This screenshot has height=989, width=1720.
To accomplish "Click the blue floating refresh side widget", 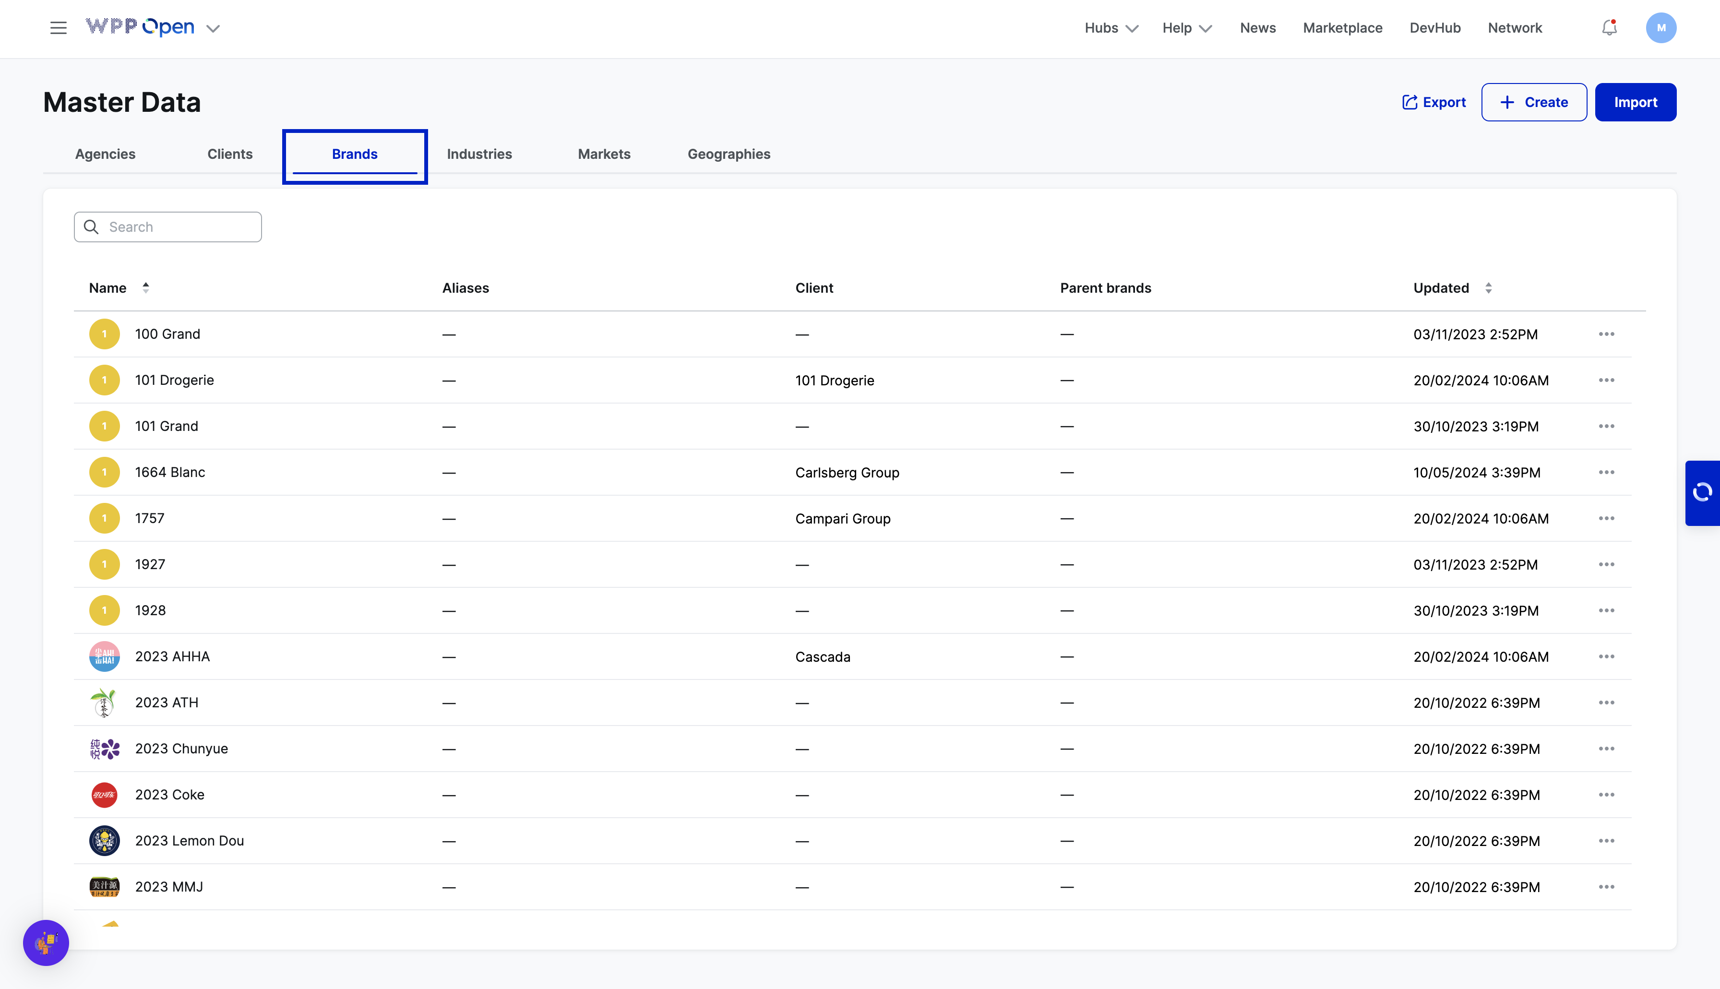I will 1702,492.
